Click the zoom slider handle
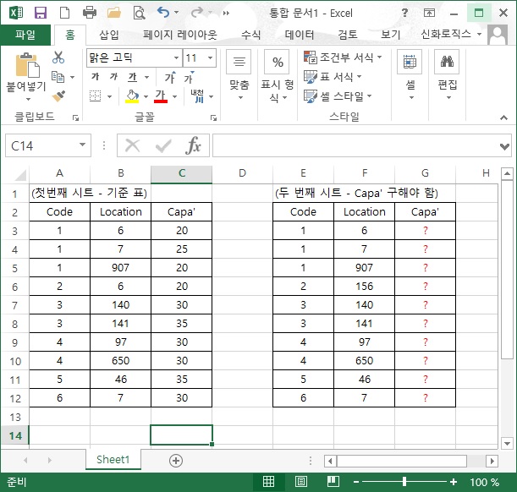Image resolution: width=517 pixels, height=492 pixels. pyautogui.click(x=404, y=482)
